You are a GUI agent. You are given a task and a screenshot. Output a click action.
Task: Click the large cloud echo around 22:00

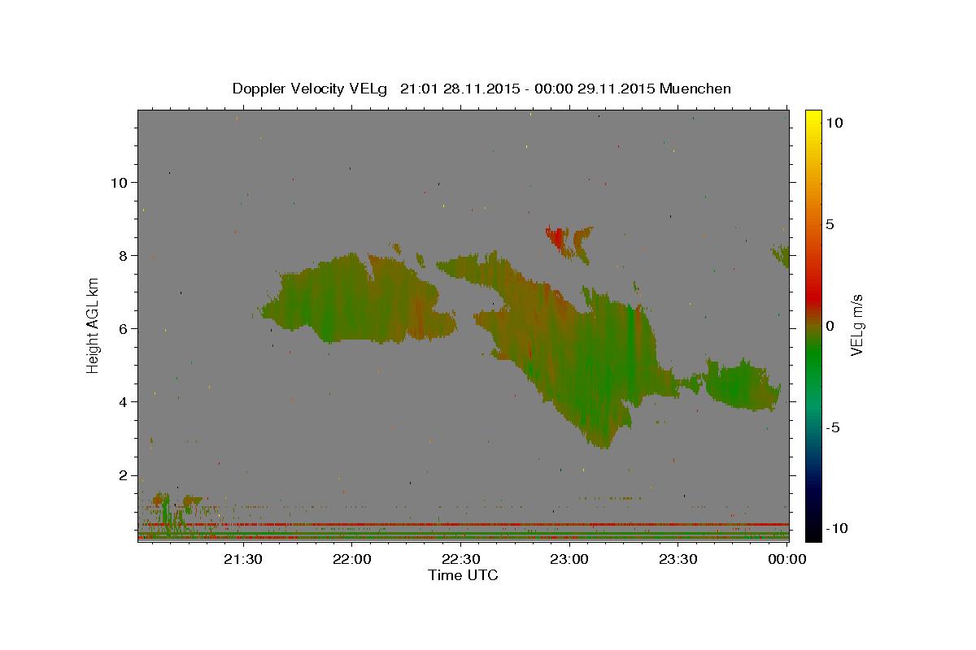point(358,299)
